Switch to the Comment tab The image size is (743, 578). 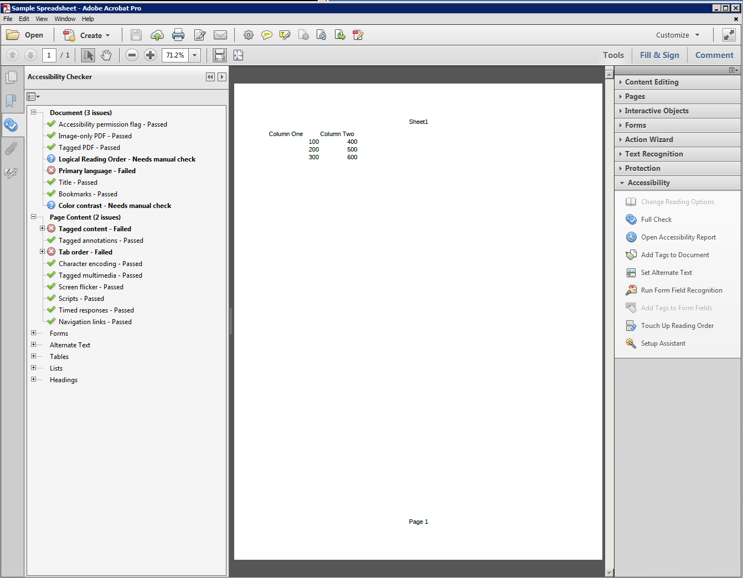coord(714,55)
